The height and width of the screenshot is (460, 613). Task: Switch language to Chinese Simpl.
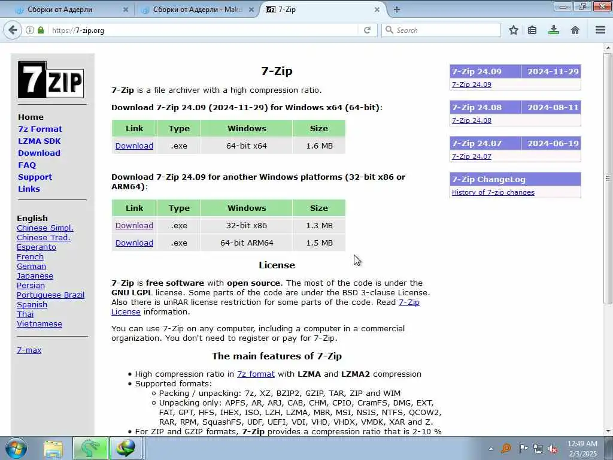[45, 228]
